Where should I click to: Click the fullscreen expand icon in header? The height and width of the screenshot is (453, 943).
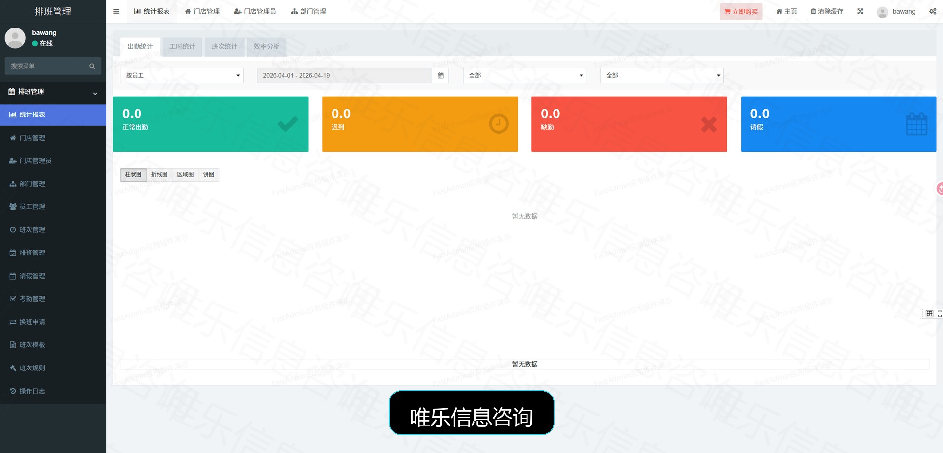coord(860,11)
